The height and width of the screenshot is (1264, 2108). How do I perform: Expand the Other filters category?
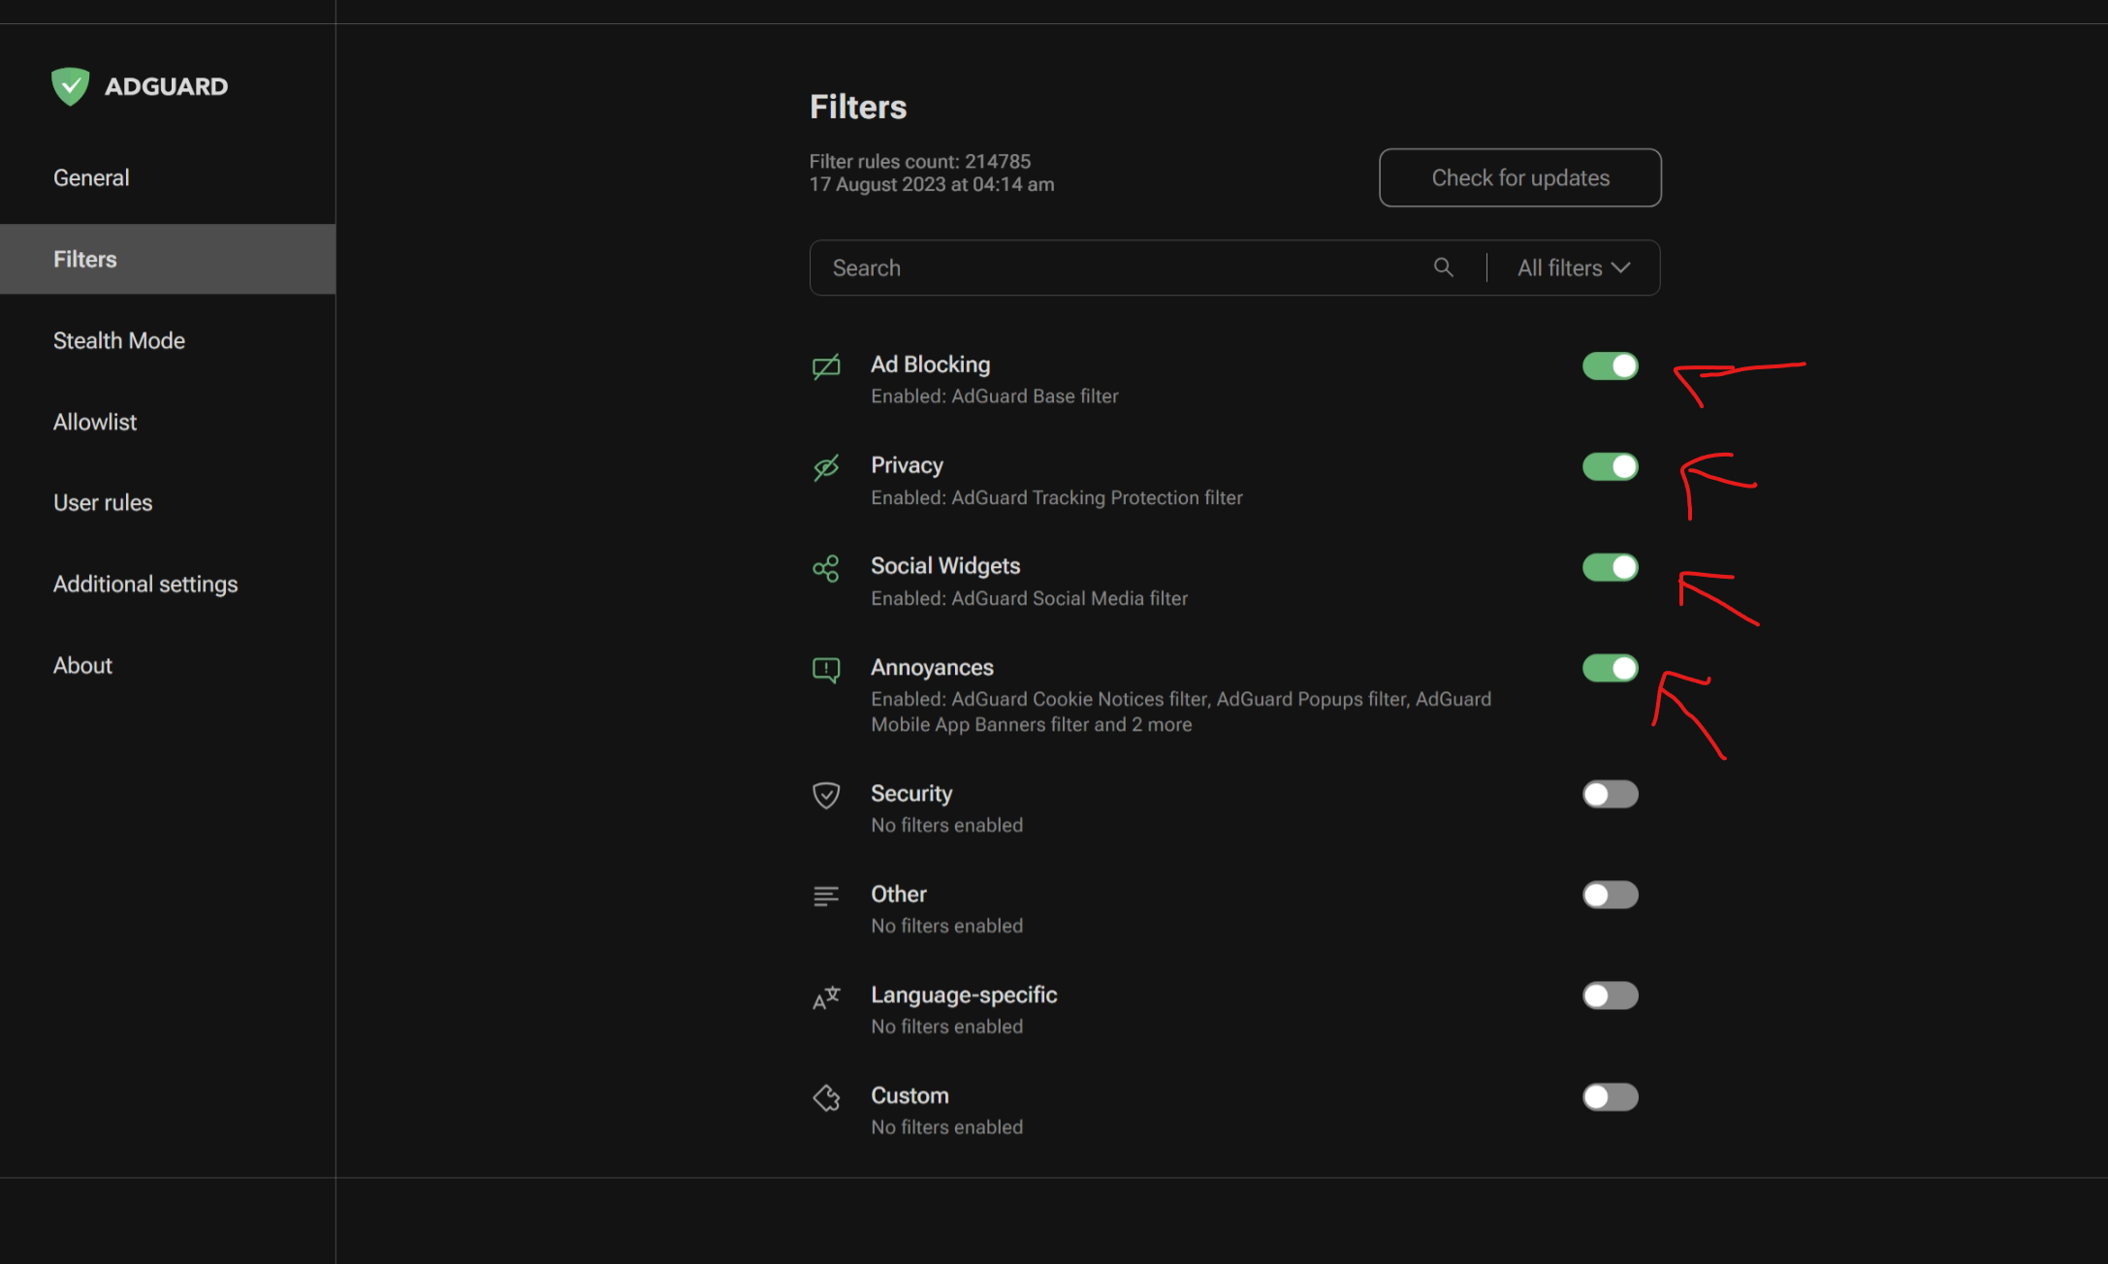(x=898, y=895)
